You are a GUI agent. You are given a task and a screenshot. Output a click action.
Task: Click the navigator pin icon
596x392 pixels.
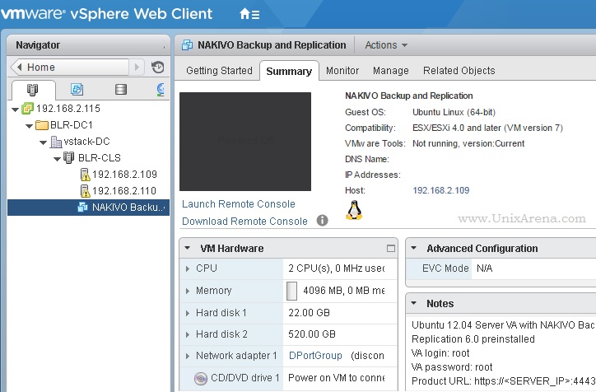(164, 47)
